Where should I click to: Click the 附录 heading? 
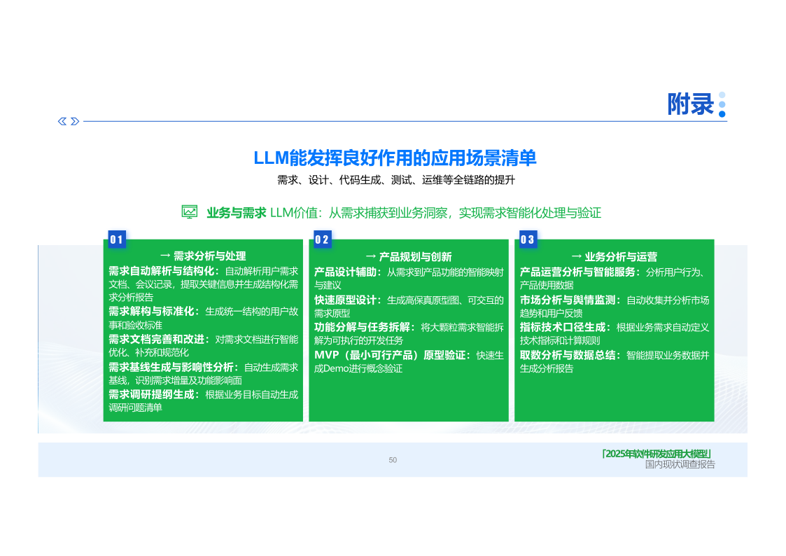(x=690, y=104)
